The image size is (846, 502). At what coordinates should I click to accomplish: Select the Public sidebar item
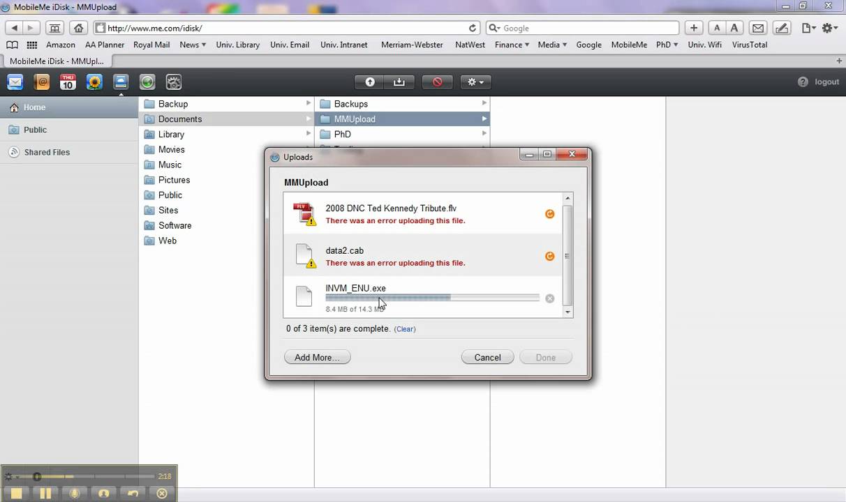69,130
